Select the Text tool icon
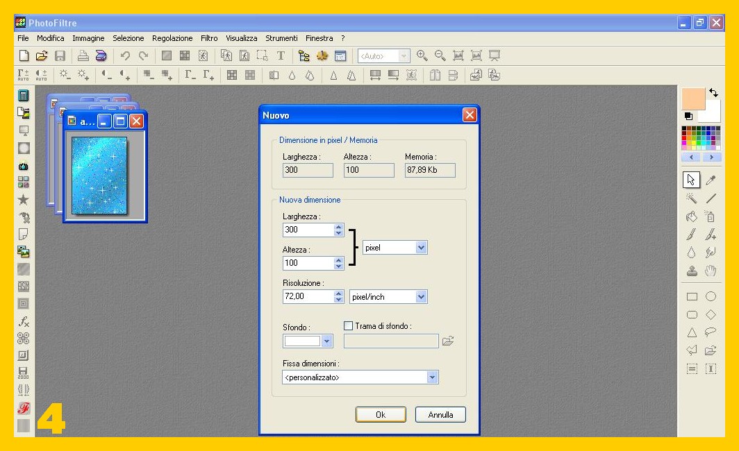 (x=281, y=56)
